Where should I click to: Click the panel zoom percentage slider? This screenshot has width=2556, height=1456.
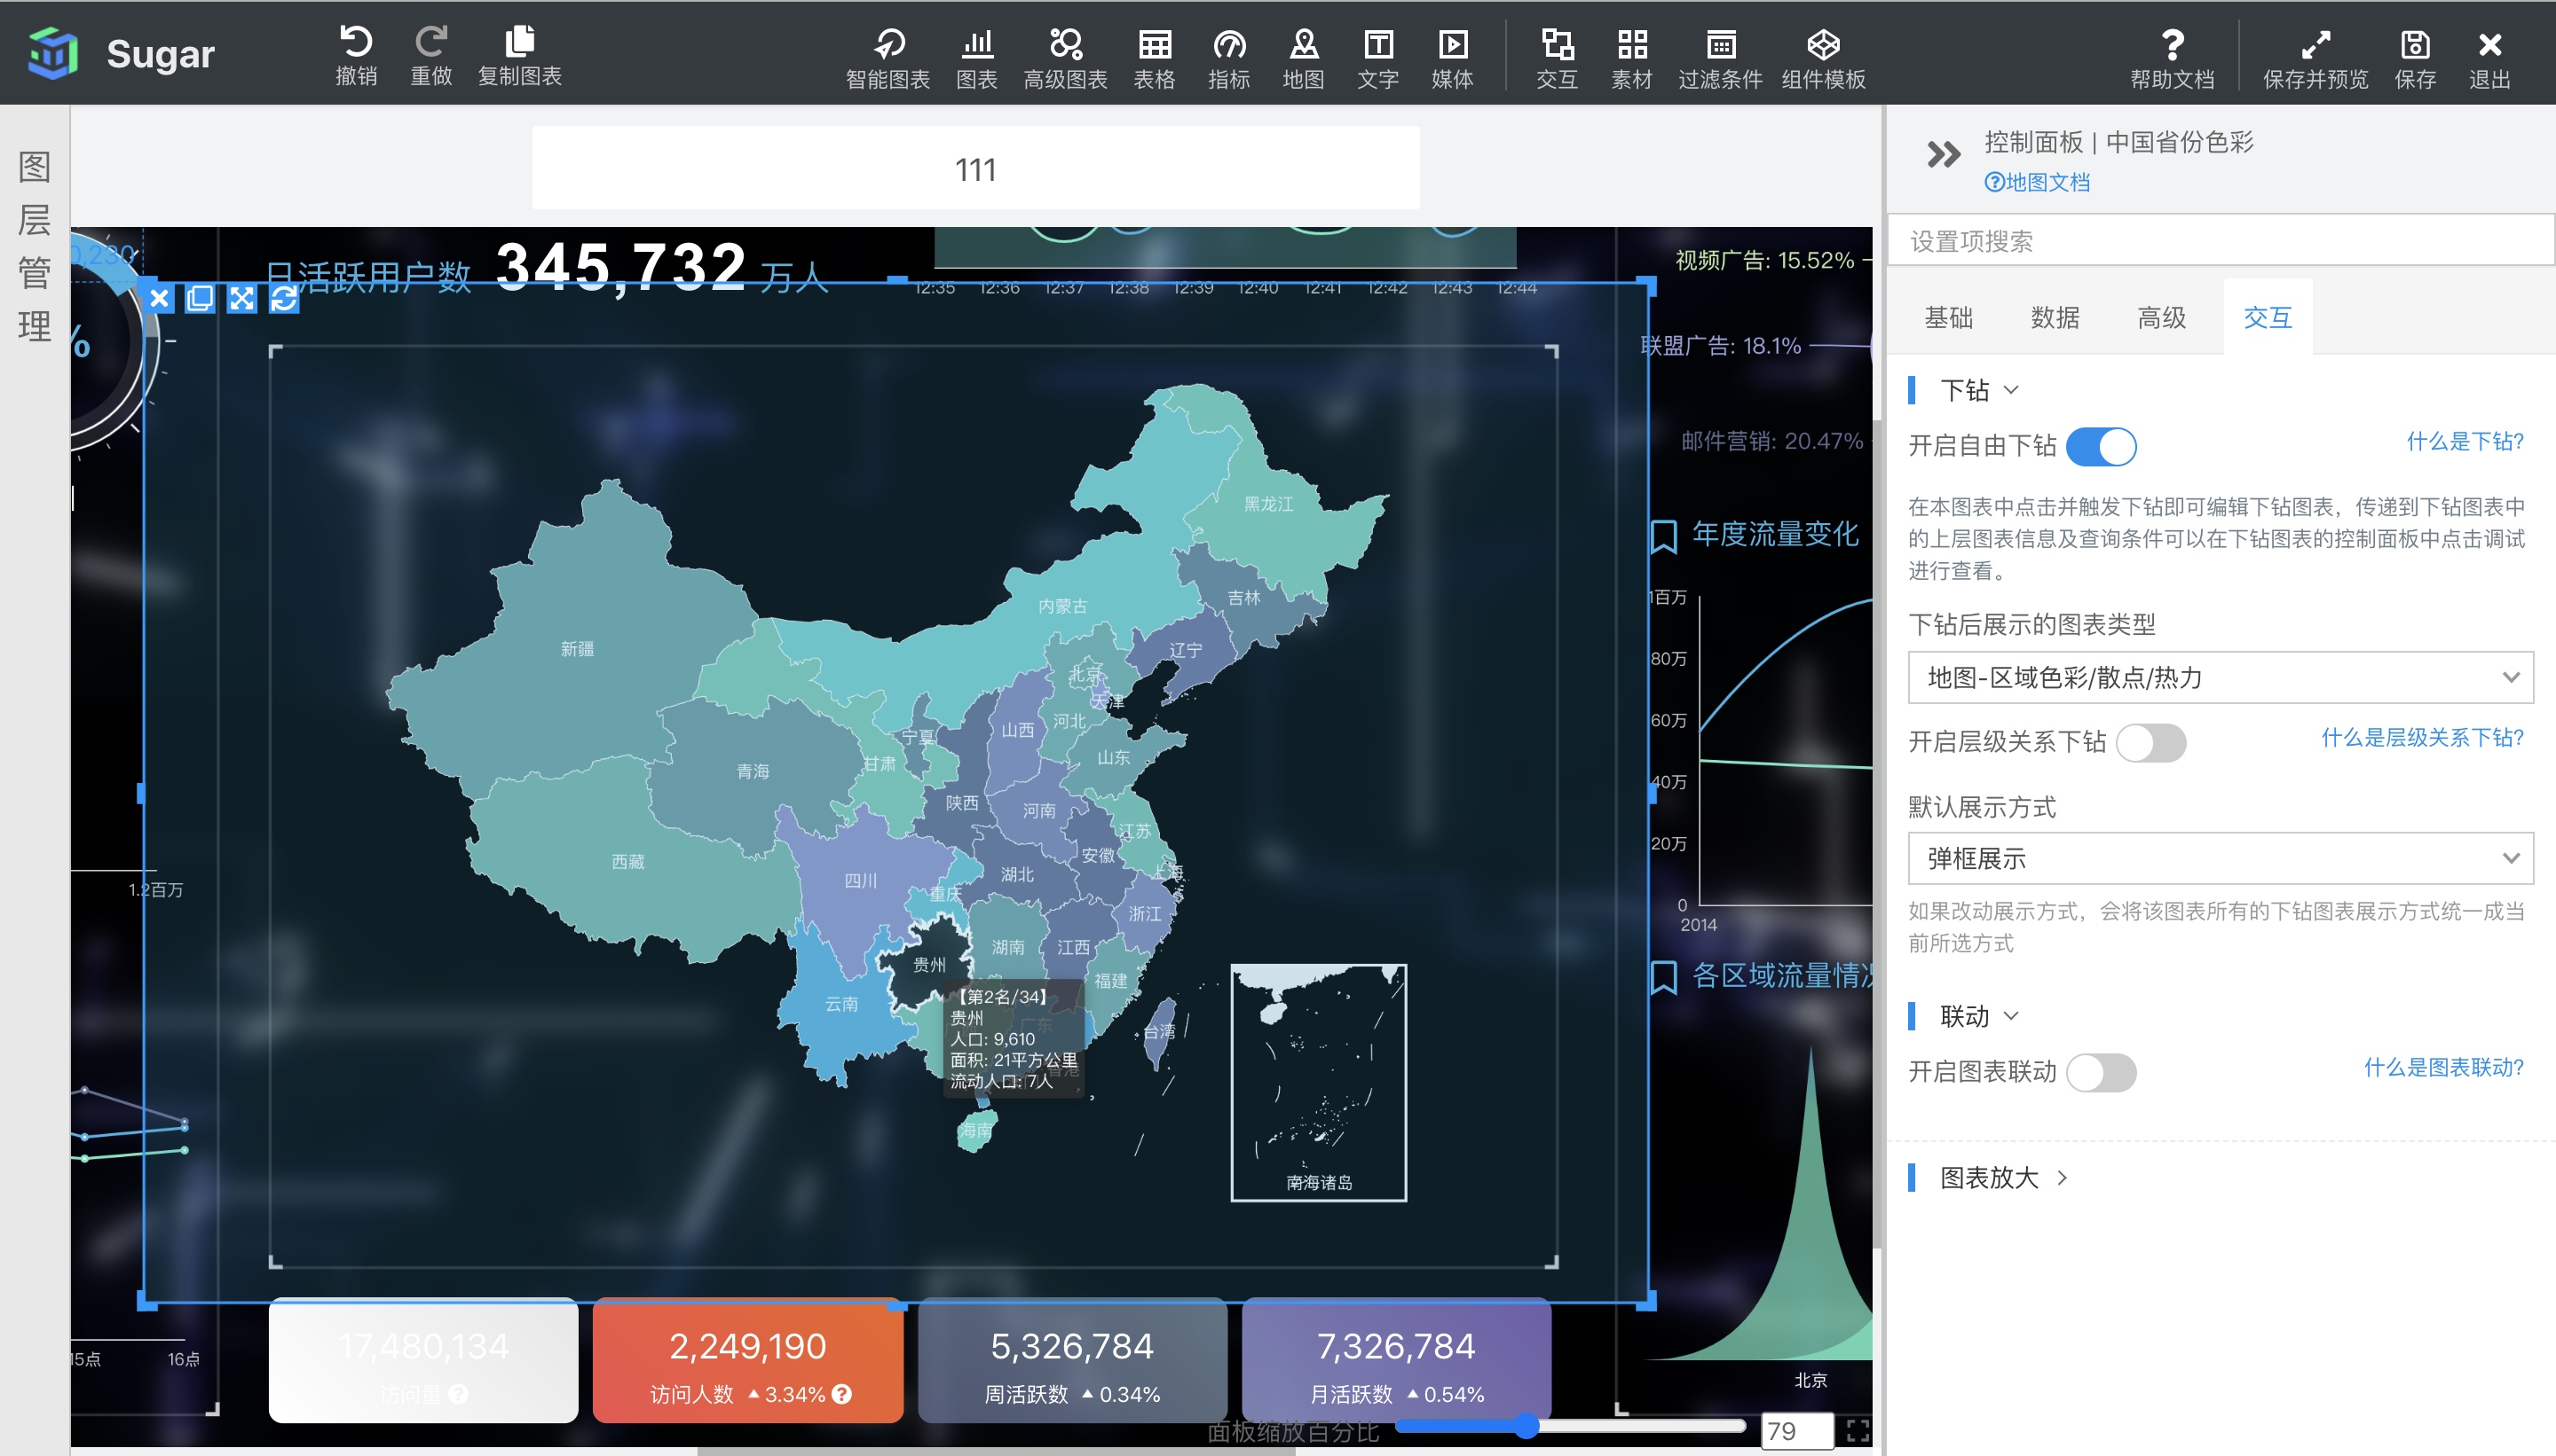coord(1570,1426)
